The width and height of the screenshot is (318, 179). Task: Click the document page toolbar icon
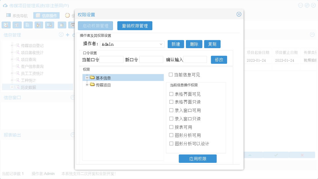(x=28, y=25)
